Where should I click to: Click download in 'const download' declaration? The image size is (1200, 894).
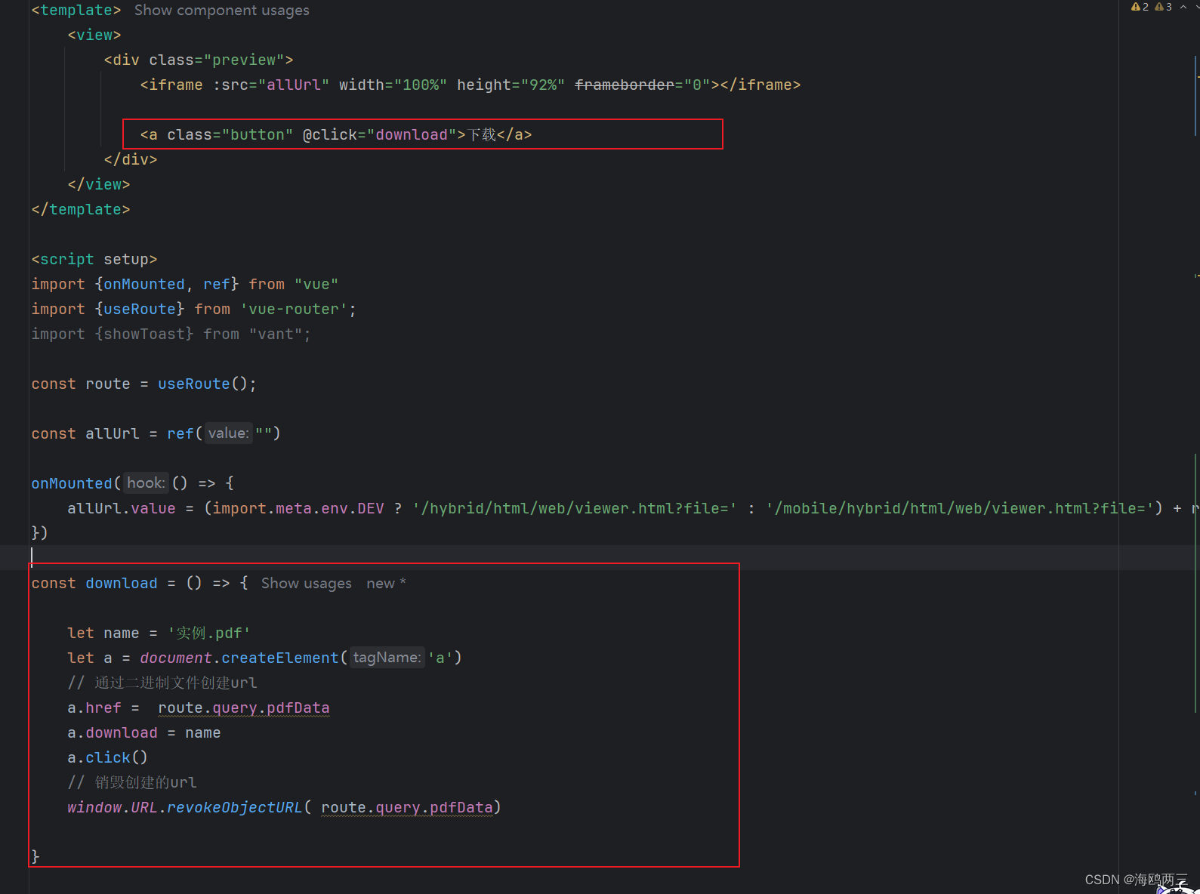click(122, 584)
